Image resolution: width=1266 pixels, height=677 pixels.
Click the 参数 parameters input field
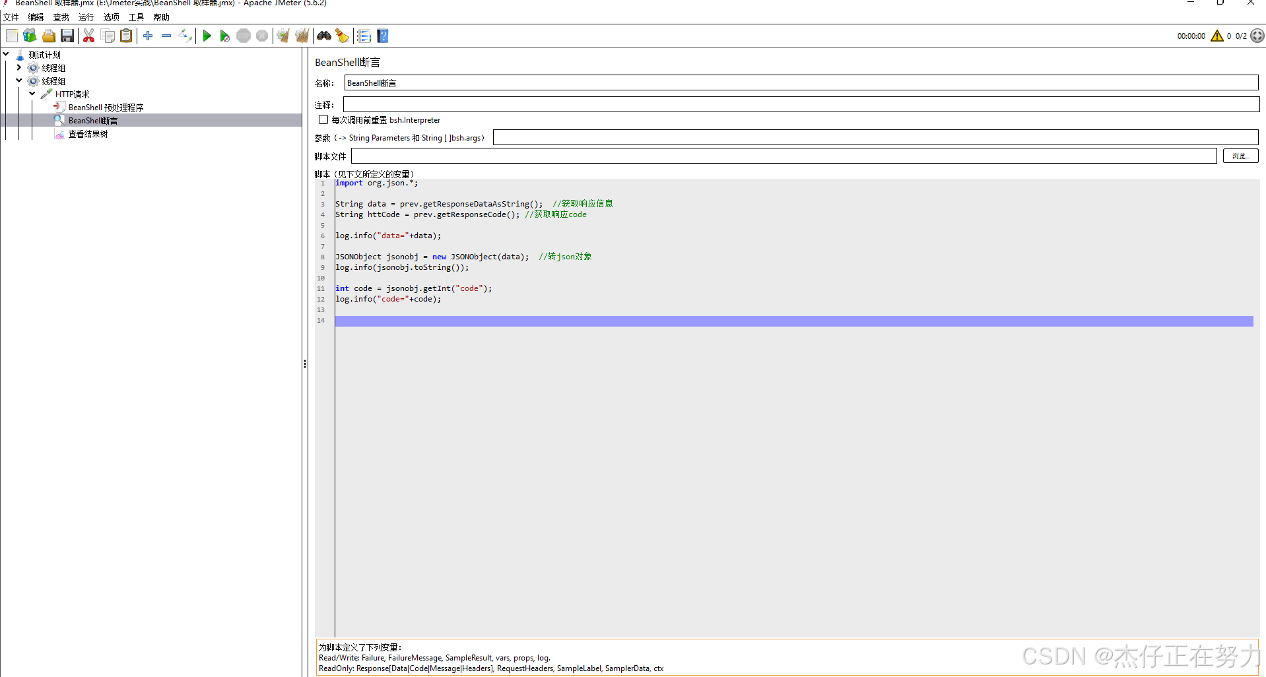[x=875, y=137]
